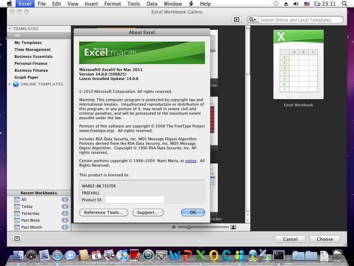Expand the ONLINE TEMPLATES section

click(10, 84)
